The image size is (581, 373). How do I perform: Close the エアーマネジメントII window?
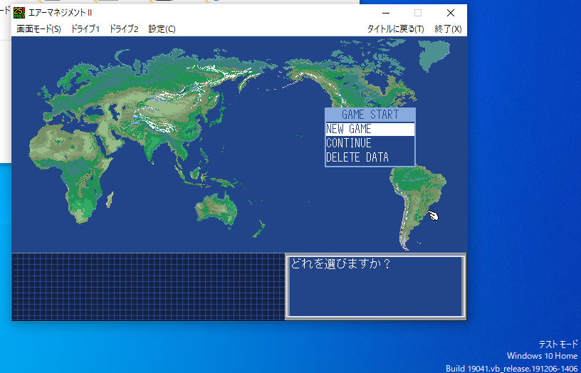450,13
